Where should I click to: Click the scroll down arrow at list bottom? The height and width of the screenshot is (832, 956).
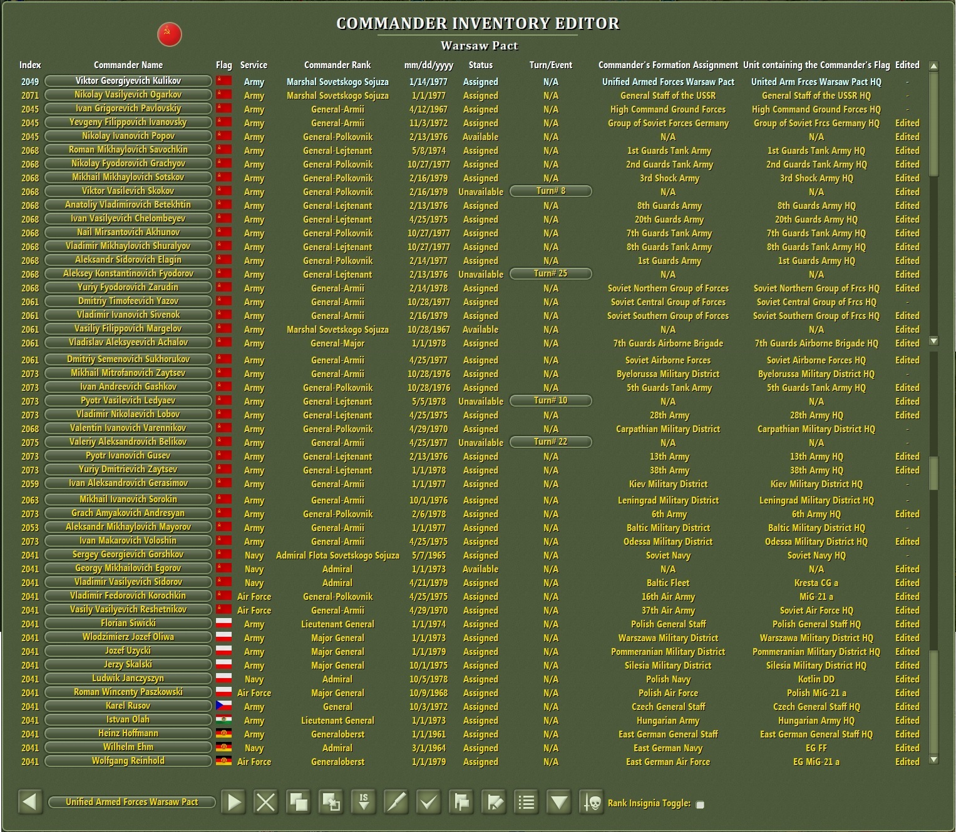tap(933, 759)
